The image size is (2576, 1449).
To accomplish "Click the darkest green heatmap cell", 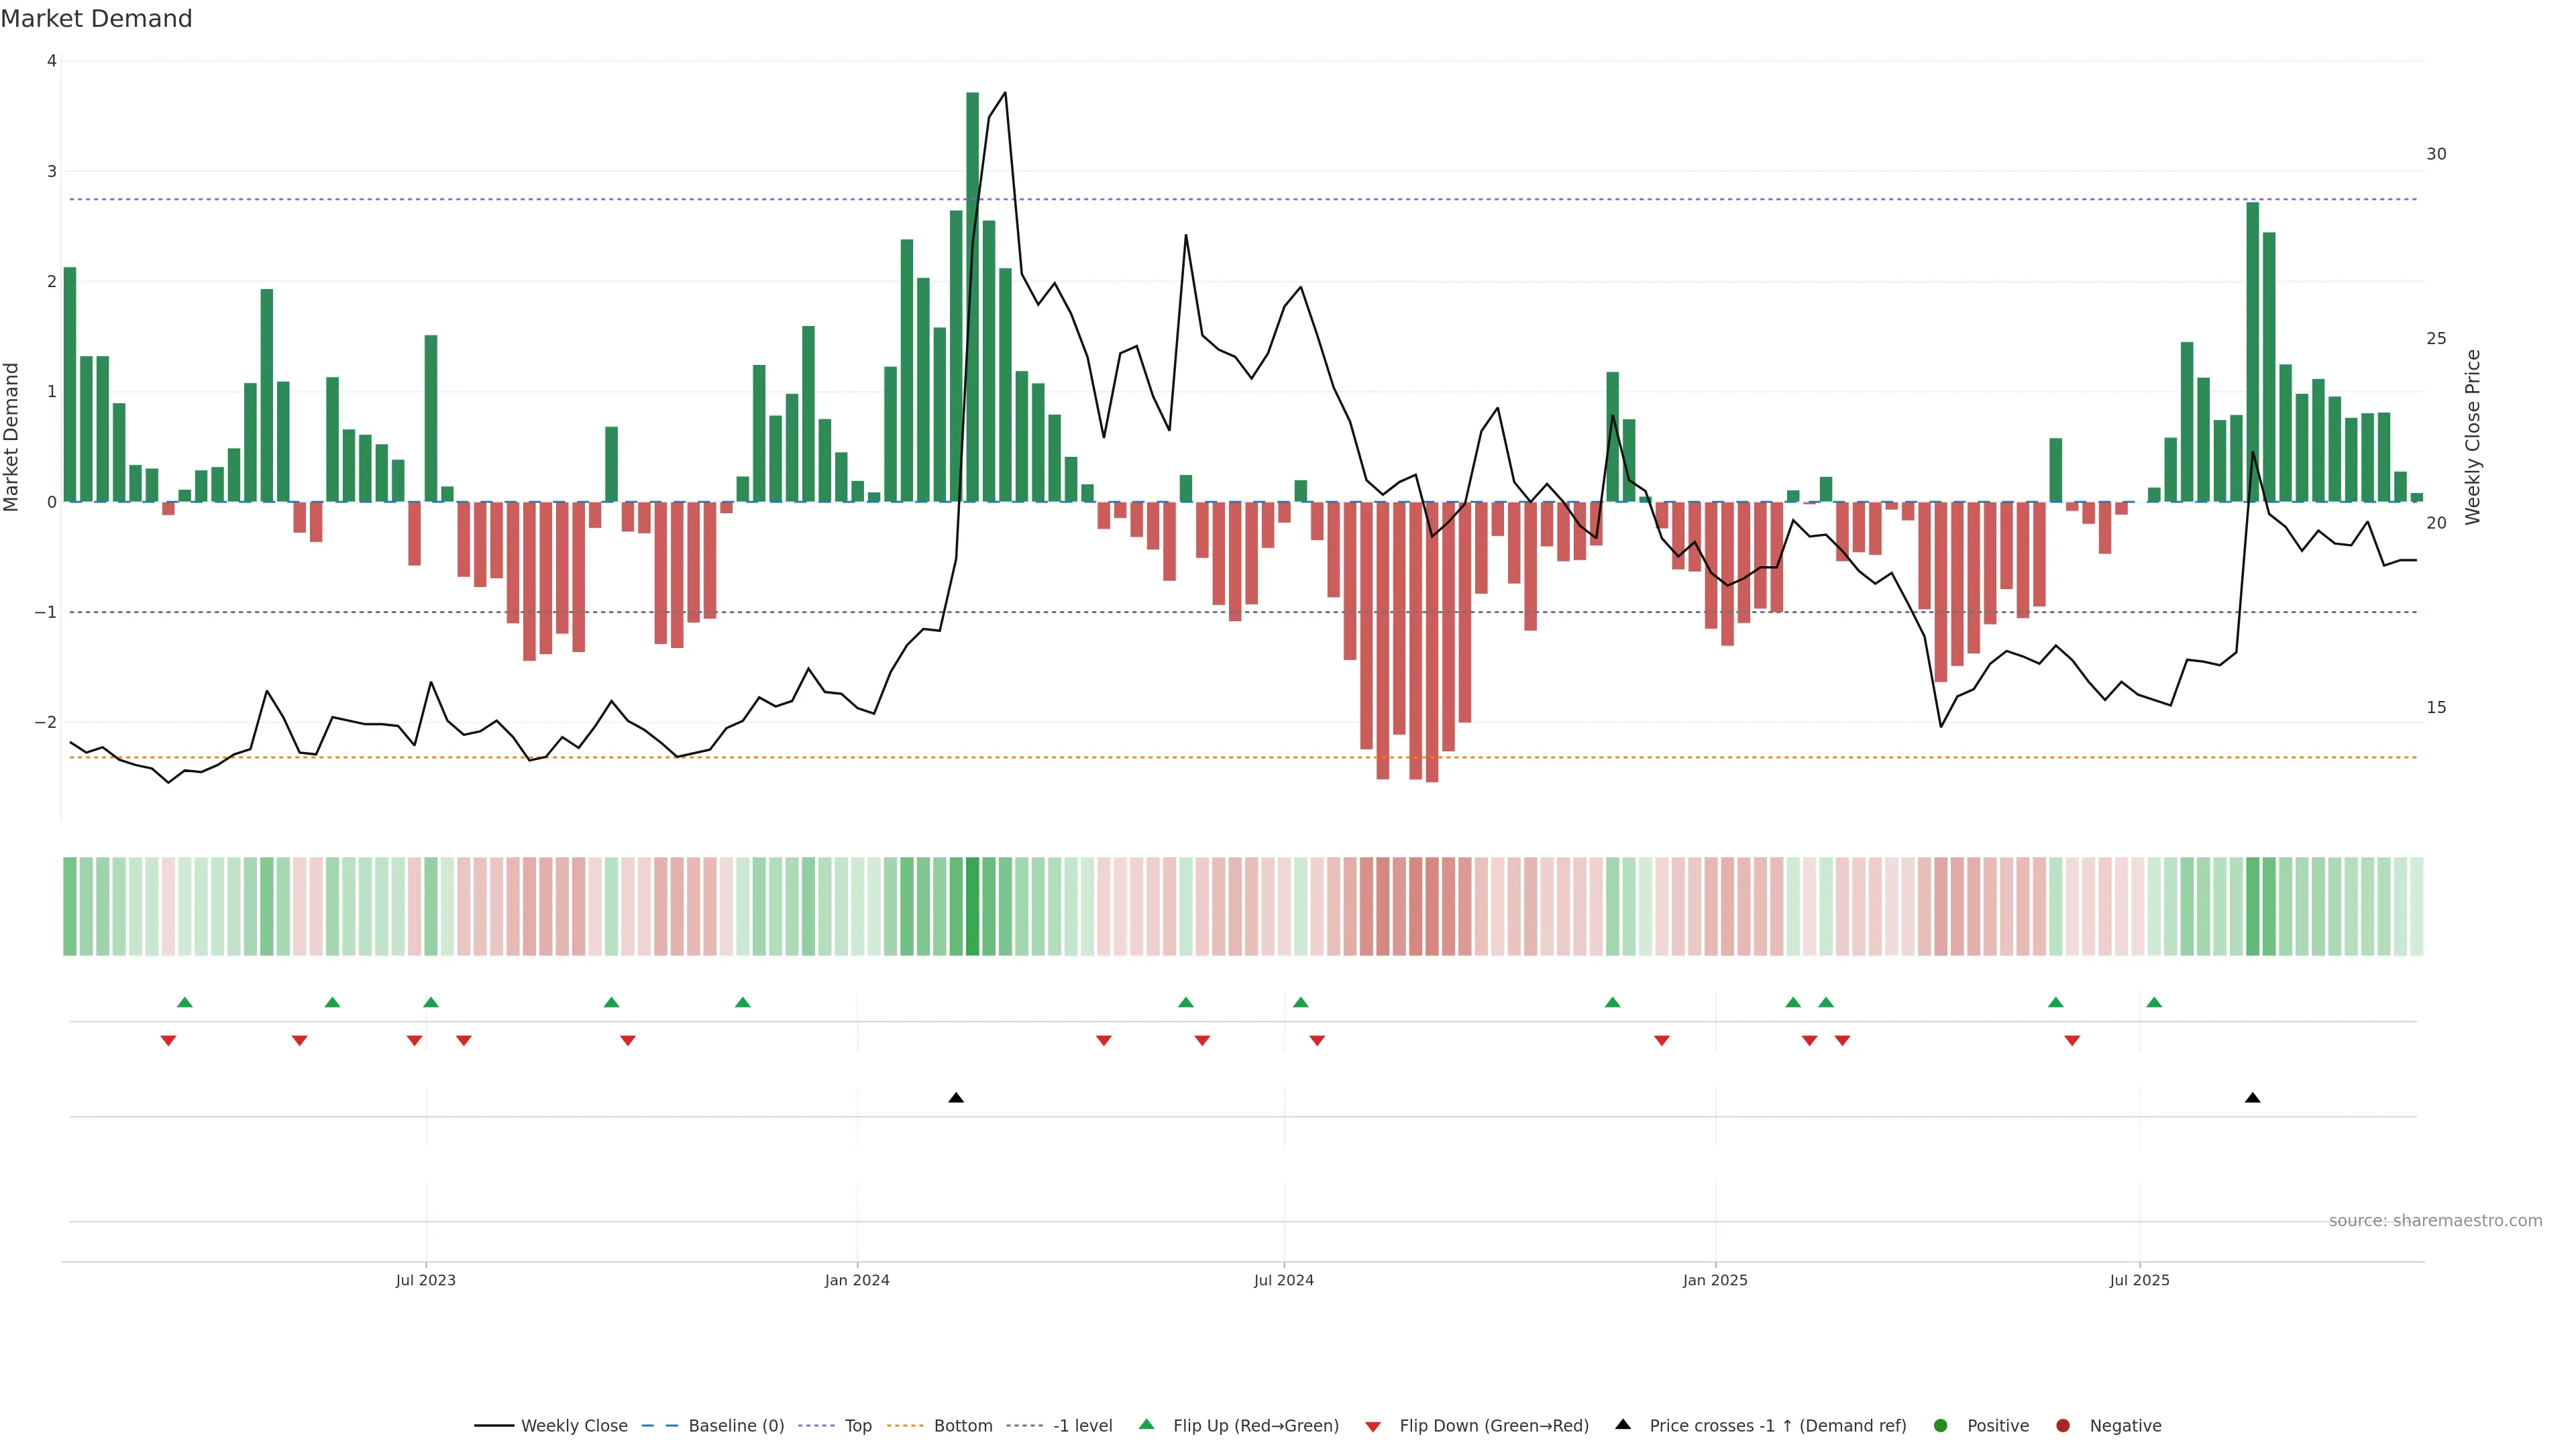I will tap(972, 906).
